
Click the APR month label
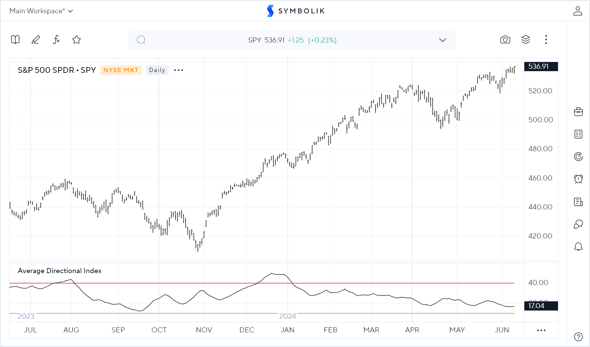(412, 330)
